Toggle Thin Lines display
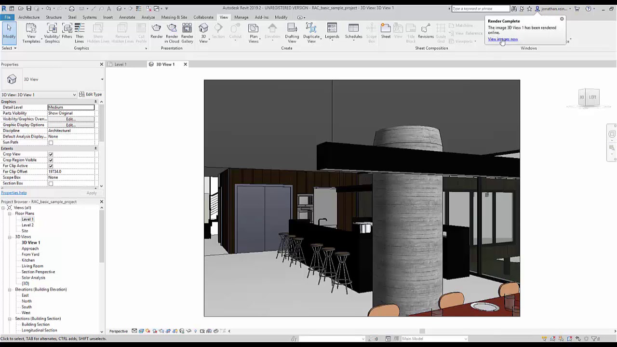This screenshot has height=347, width=617. tap(79, 33)
